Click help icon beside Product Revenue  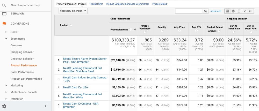pyautogui.click(x=131, y=29)
